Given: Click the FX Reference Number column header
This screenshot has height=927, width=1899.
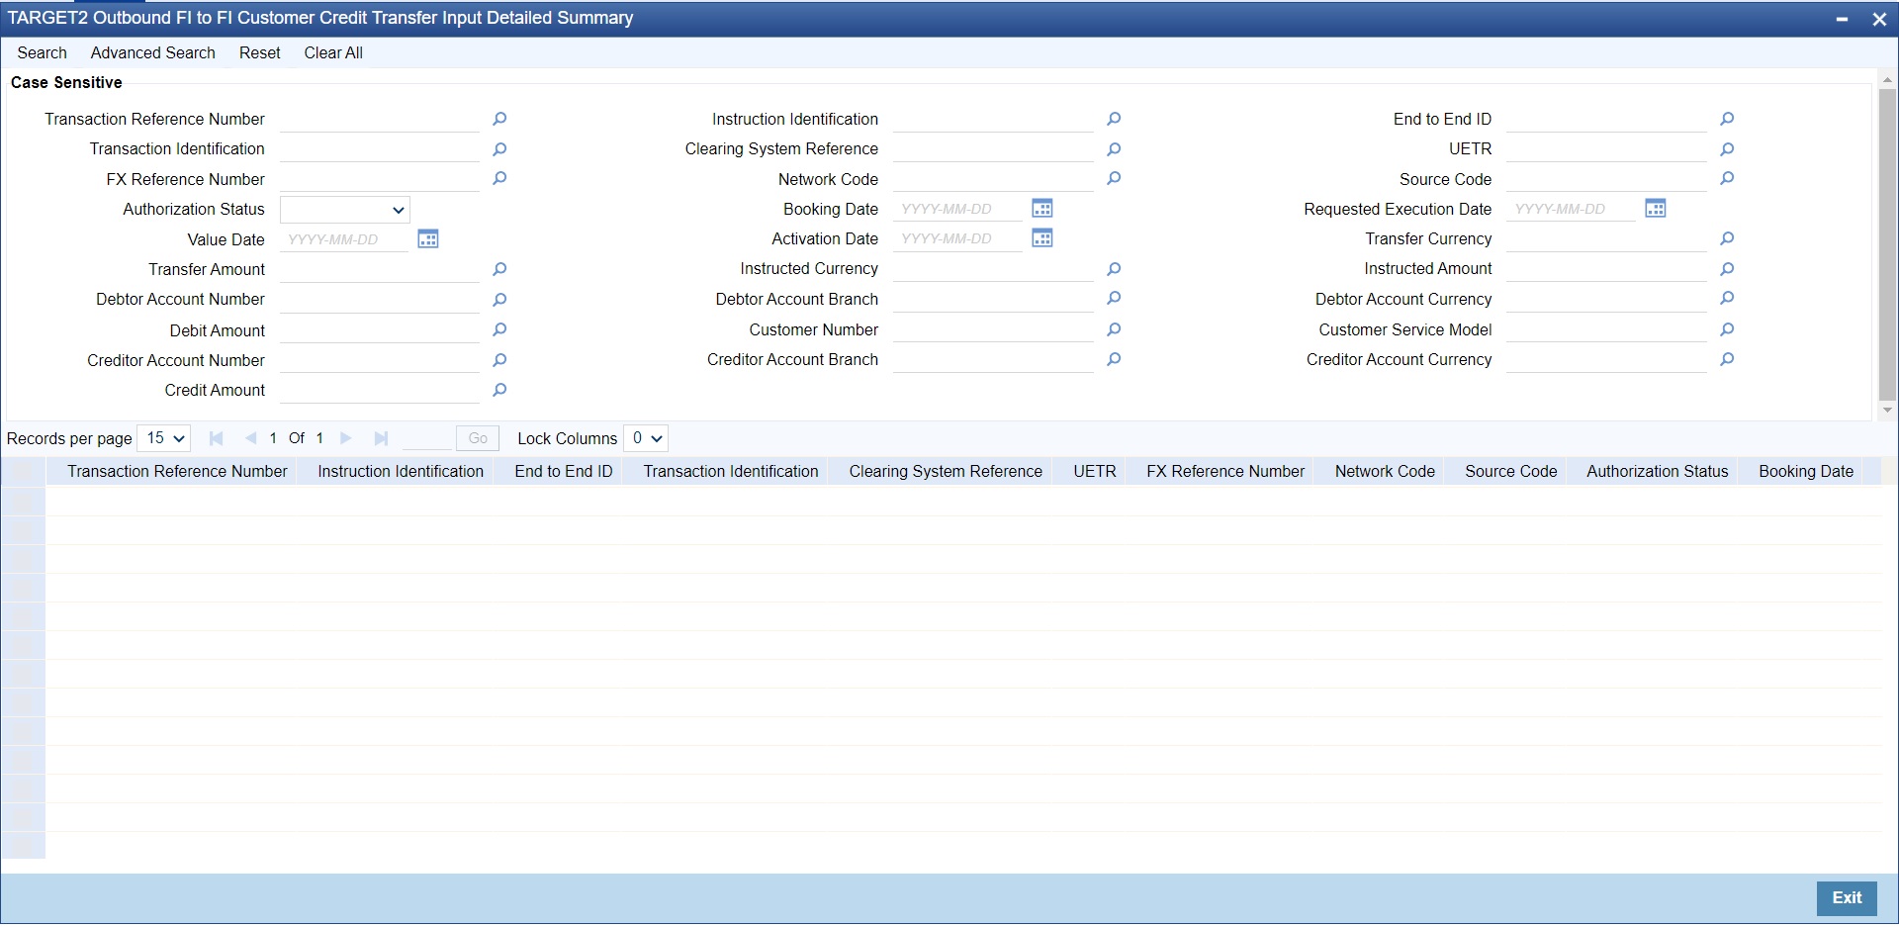Looking at the screenshot, I should pyautogui.click(x=1225, y=472).
